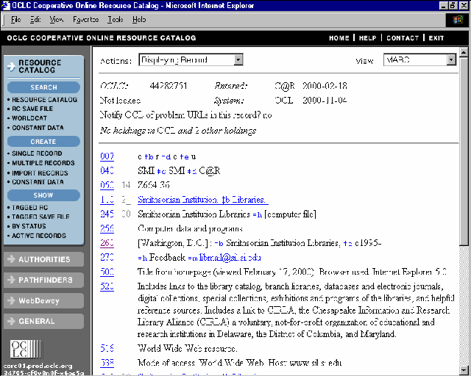Open the Actions dropdown list
The width and height of the screenshot is (471, 376).
[x=238, y=59]
